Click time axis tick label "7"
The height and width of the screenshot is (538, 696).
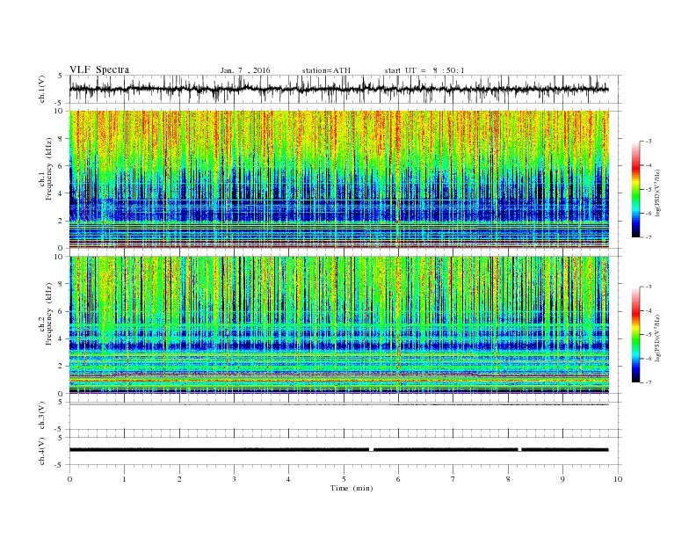(453, 479)
